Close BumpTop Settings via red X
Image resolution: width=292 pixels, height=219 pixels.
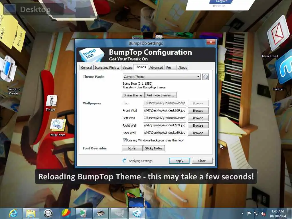[x=211, y=42]
